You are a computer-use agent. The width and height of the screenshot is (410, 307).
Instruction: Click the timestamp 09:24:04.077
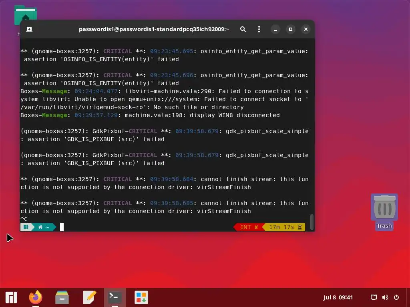pyautogui.click(x=96, y=91)
